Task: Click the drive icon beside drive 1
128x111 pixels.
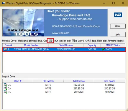Action: [x=5, y=49]
